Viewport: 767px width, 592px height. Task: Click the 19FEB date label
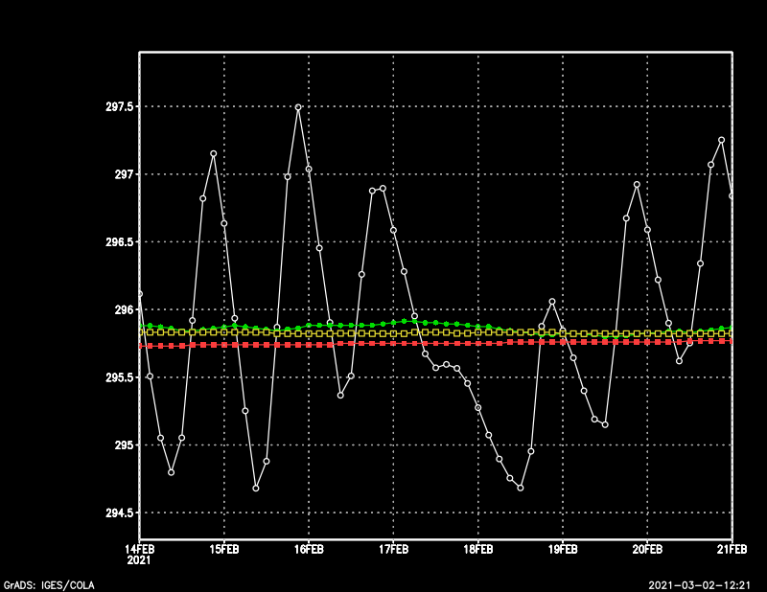[x=563, y=549]
